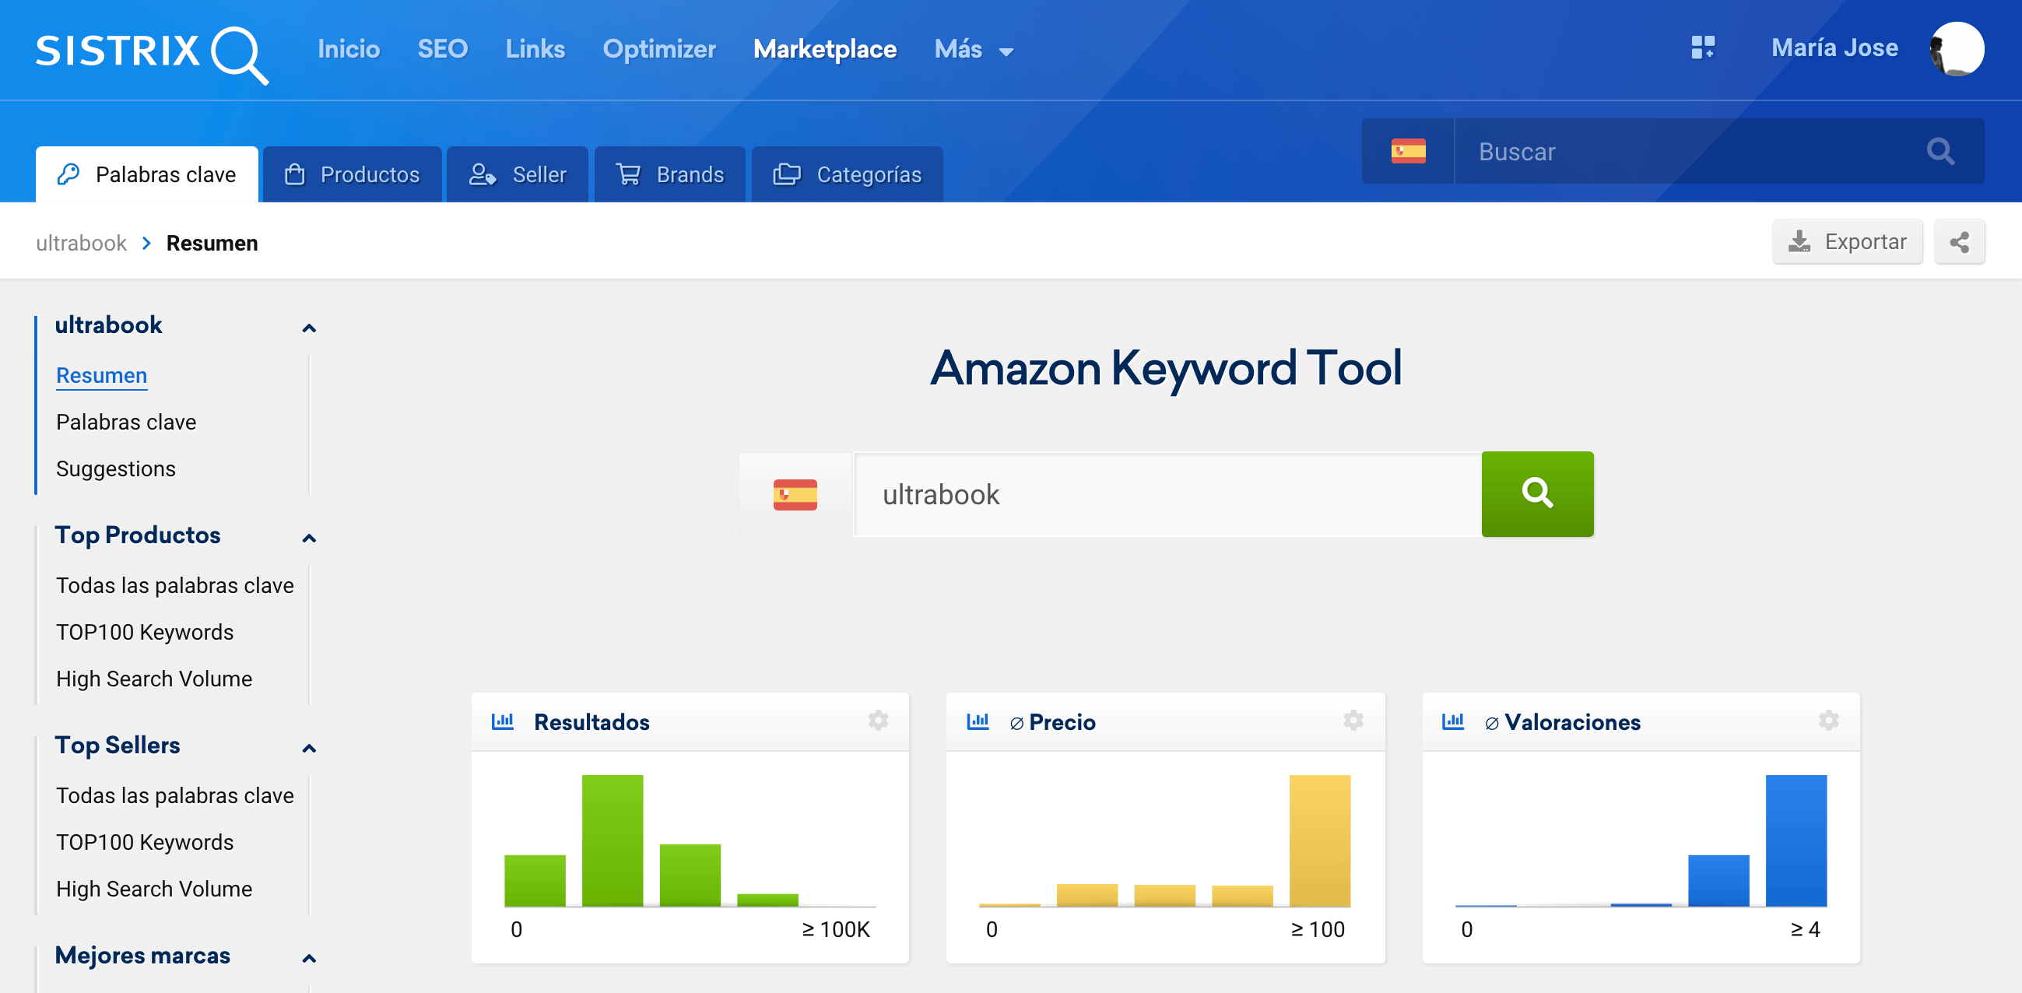Image resolution: width=2022 pixels, height=993 pixels.
Task: Open the Más dropdown menu
Action: coord(974,50)
